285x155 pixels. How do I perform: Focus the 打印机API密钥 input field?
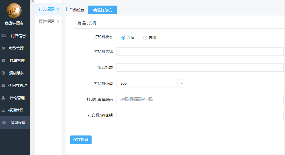tap(200, 115)
